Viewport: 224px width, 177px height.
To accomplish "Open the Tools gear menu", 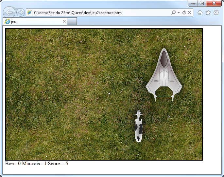I will coord(216,13).
